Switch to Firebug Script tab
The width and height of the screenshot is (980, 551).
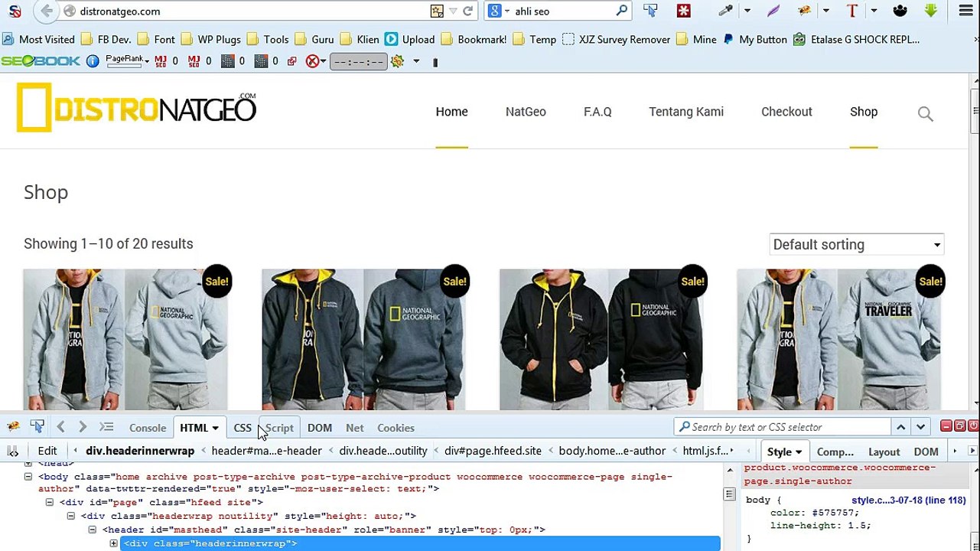pyautogui.click(x=279, y=428)
